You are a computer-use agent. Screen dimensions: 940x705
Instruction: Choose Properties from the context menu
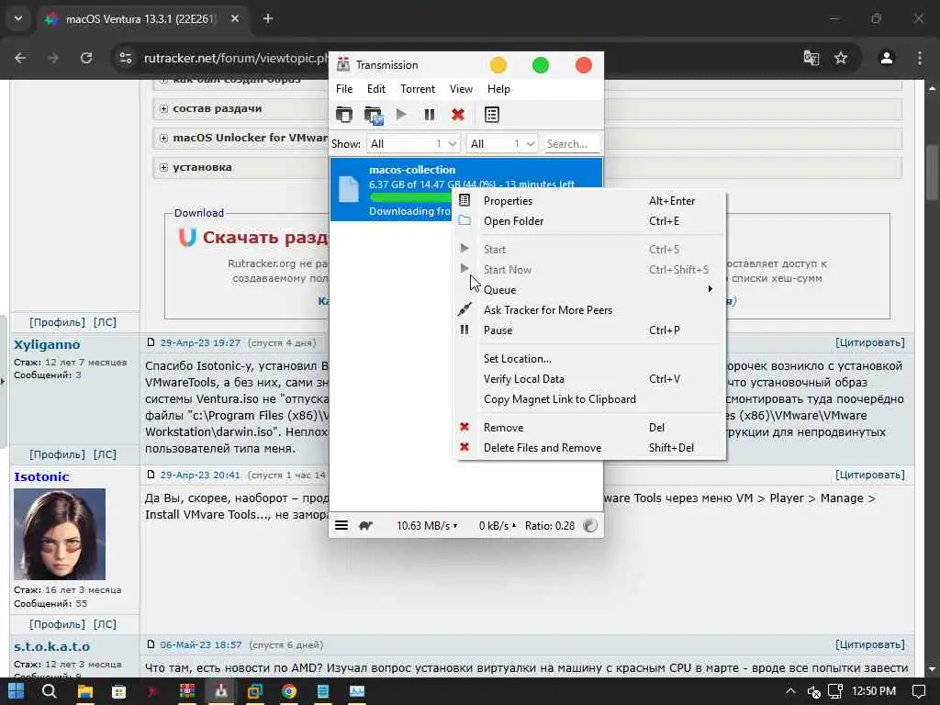(x=588, y=201)
